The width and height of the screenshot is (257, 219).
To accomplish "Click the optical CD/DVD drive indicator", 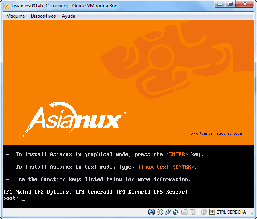I will [160, 212].
